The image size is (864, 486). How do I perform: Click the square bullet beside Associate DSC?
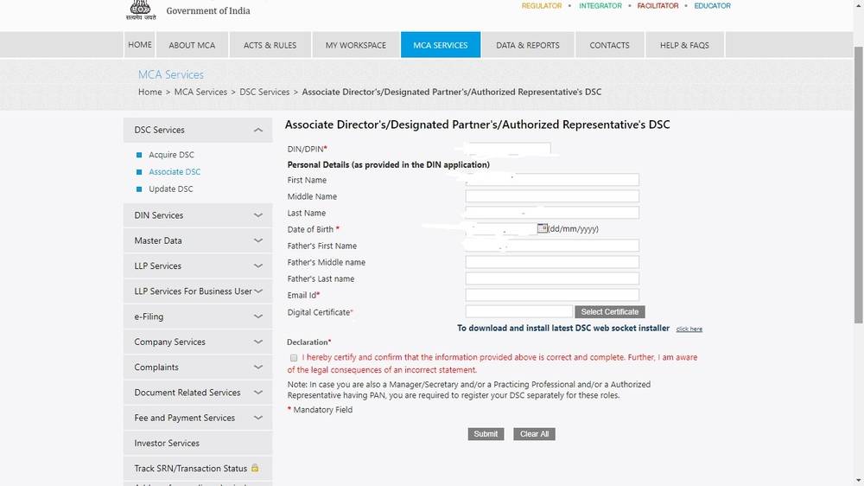tap(139, 172)
